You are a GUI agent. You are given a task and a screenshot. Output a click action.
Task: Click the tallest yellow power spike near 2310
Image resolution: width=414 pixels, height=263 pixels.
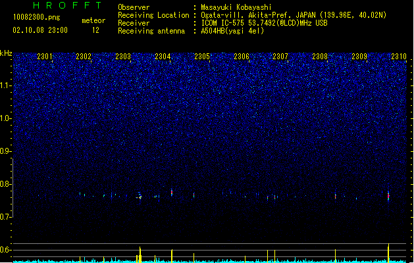388,252
